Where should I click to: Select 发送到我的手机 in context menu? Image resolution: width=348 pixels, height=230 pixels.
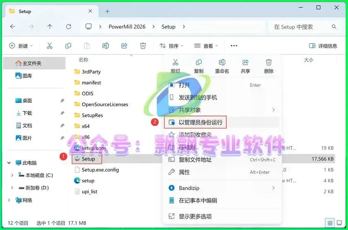tap(222, 97)
